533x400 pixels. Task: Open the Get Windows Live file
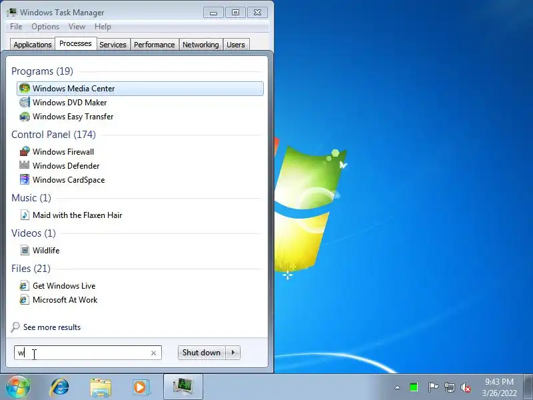140,286
